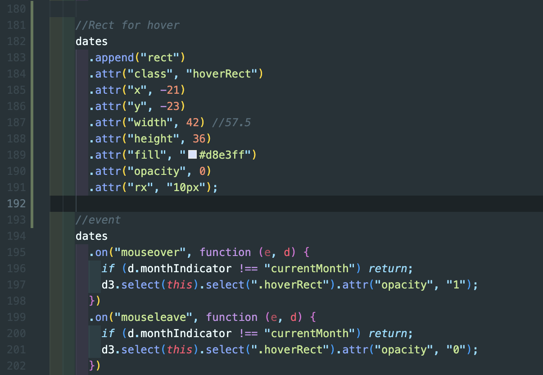Image resolution: width=543 pixels, height=375 pixels.
Task: Place cursor on empty line 192
Action: click(296, 204)
